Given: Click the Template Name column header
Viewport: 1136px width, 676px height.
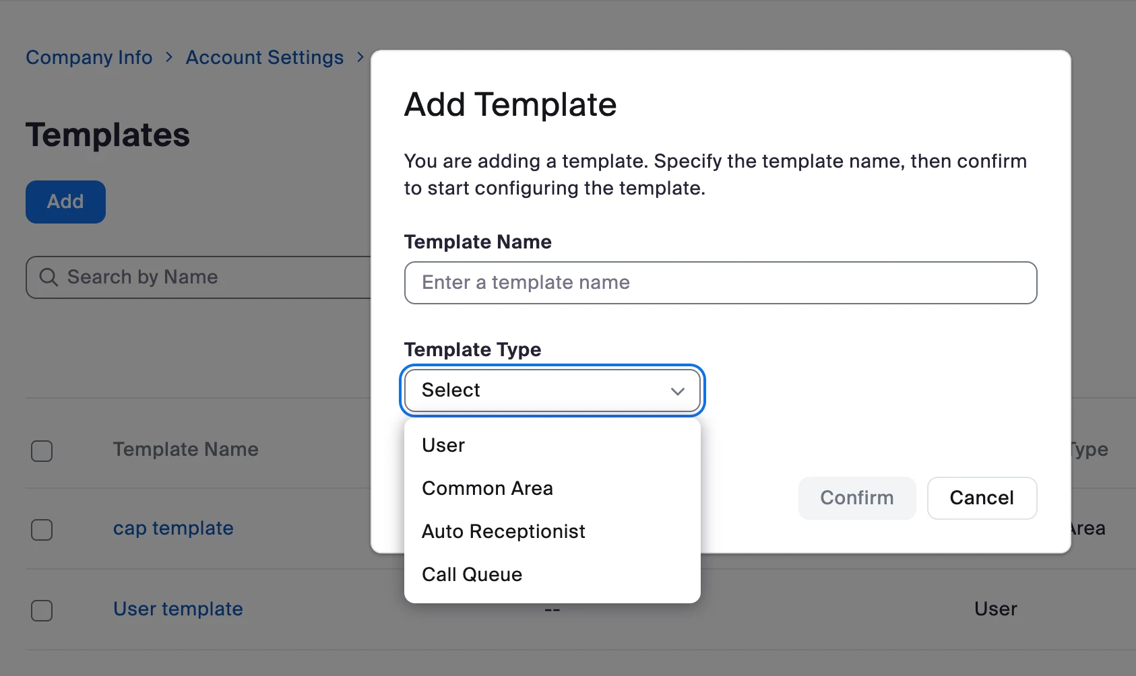Looking at the screenshot, I should [x=185, y=449].
